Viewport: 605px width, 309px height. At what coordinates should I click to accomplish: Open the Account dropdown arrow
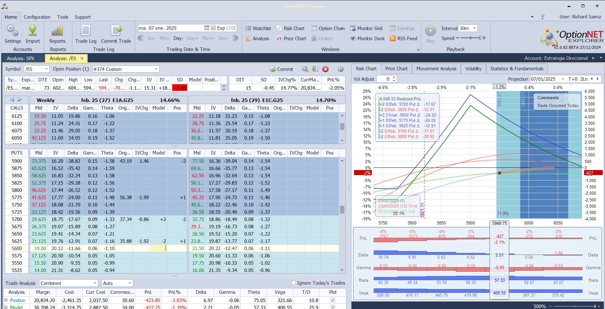click(601, 58)
